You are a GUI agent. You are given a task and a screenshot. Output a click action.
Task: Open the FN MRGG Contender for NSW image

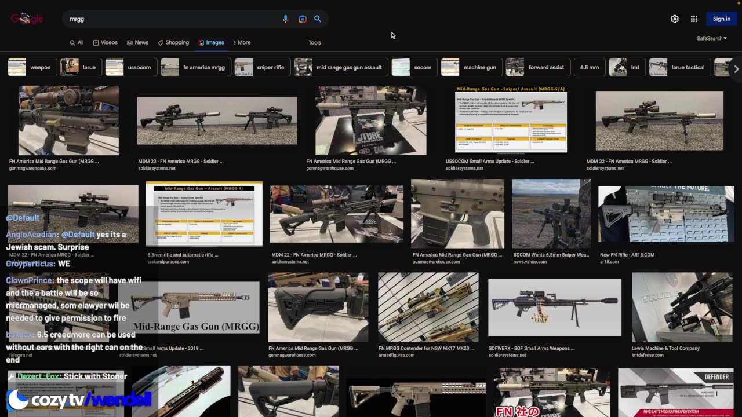428,308
